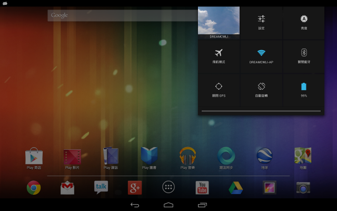This screenshot has width=337, height=211.
Task: Open the Google+ app
Action: click(135, 188)
